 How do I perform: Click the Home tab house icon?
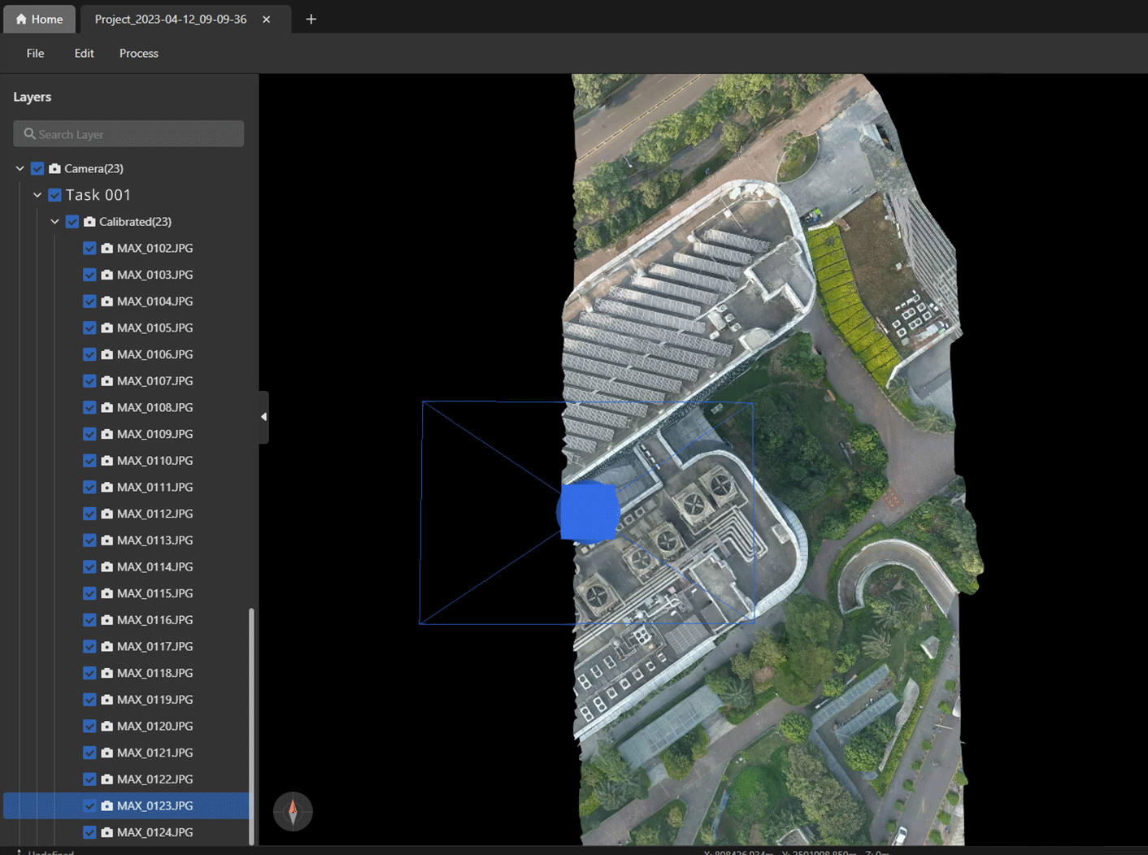21,19
